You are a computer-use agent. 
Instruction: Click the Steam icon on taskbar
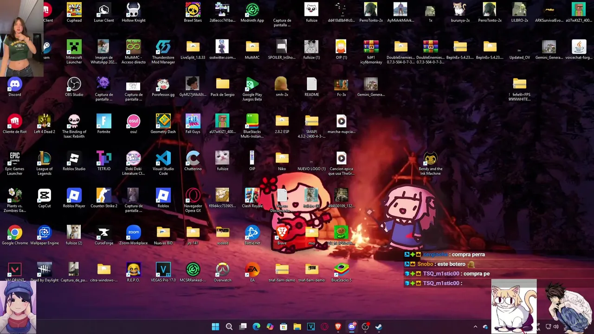tap(379, 327)
